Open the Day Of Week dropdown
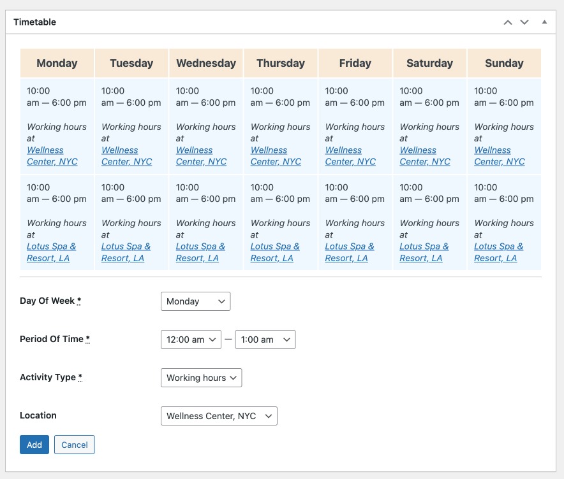 click(x=195, y=301)
